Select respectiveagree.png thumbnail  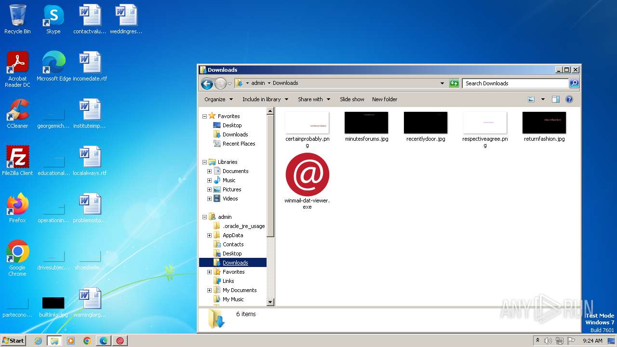[485, 129]
